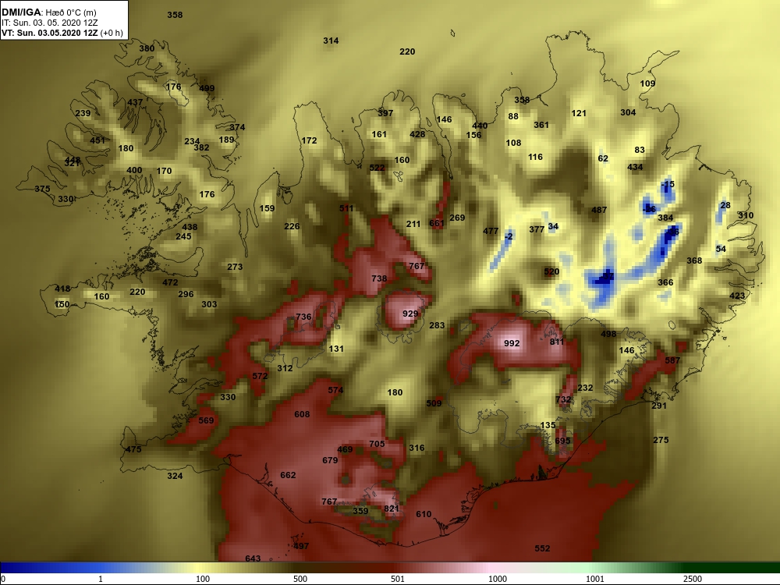Click the 811 value on the map
This screenshot has height=585, width=780.
tap(557, 342)
